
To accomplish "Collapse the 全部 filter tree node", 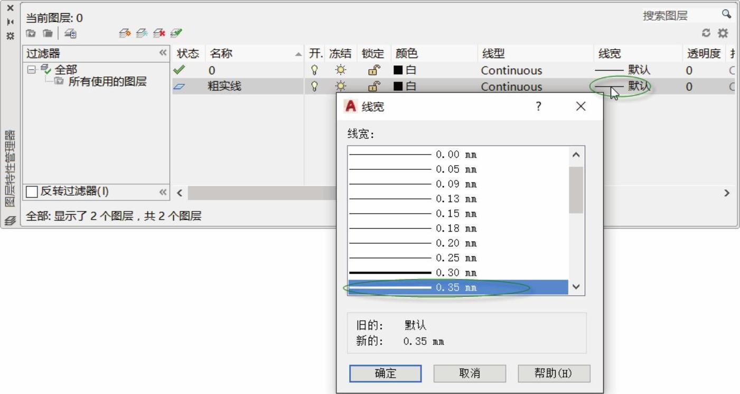I will click(x=31, y=70).
